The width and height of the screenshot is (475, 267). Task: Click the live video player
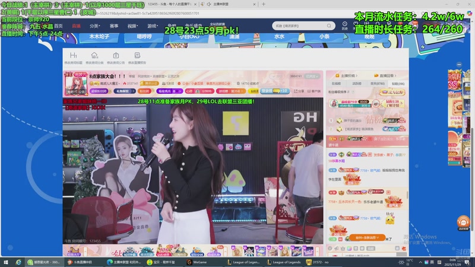(193, 170)
